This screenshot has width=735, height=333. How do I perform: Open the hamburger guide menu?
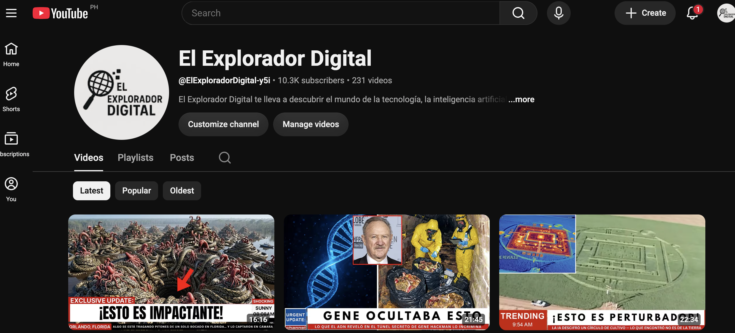11,13
